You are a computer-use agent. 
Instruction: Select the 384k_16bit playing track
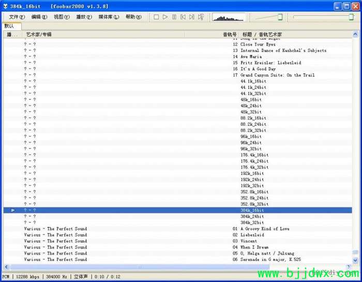click(178, 210)
